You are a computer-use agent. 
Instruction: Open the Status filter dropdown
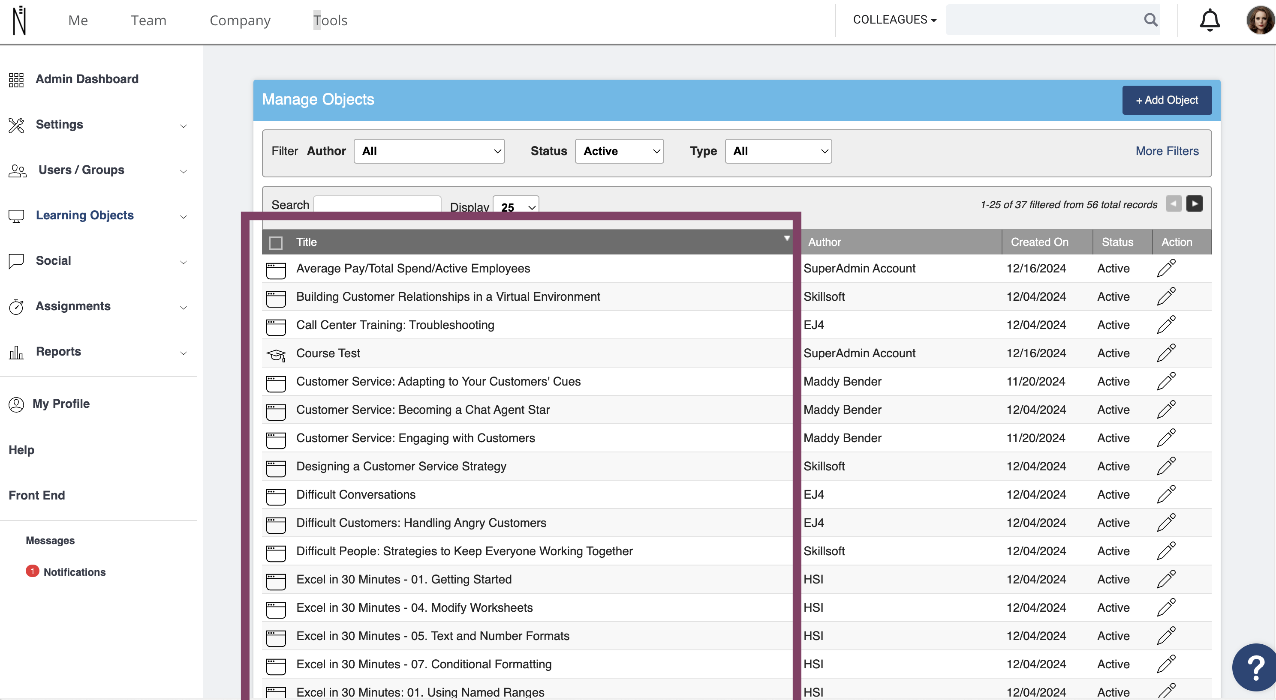tap(619, 151)
